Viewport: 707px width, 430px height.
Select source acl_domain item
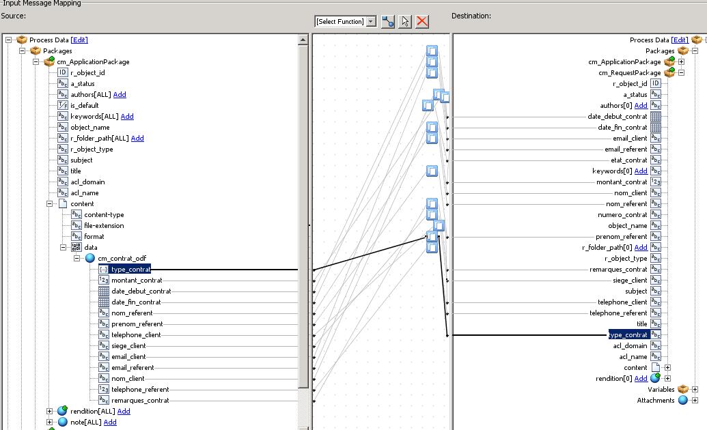click(x=87, y=182)
